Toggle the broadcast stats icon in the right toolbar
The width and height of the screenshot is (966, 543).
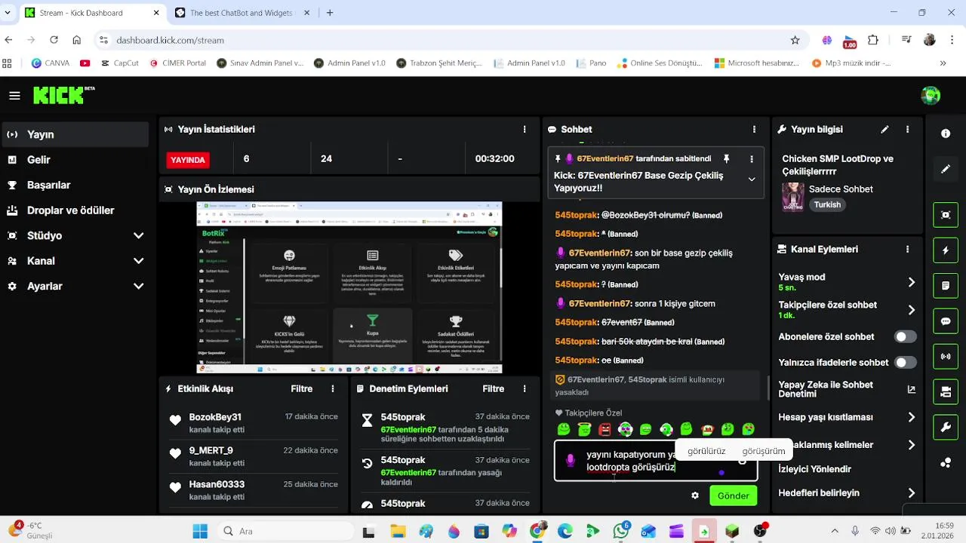point(946,356)
